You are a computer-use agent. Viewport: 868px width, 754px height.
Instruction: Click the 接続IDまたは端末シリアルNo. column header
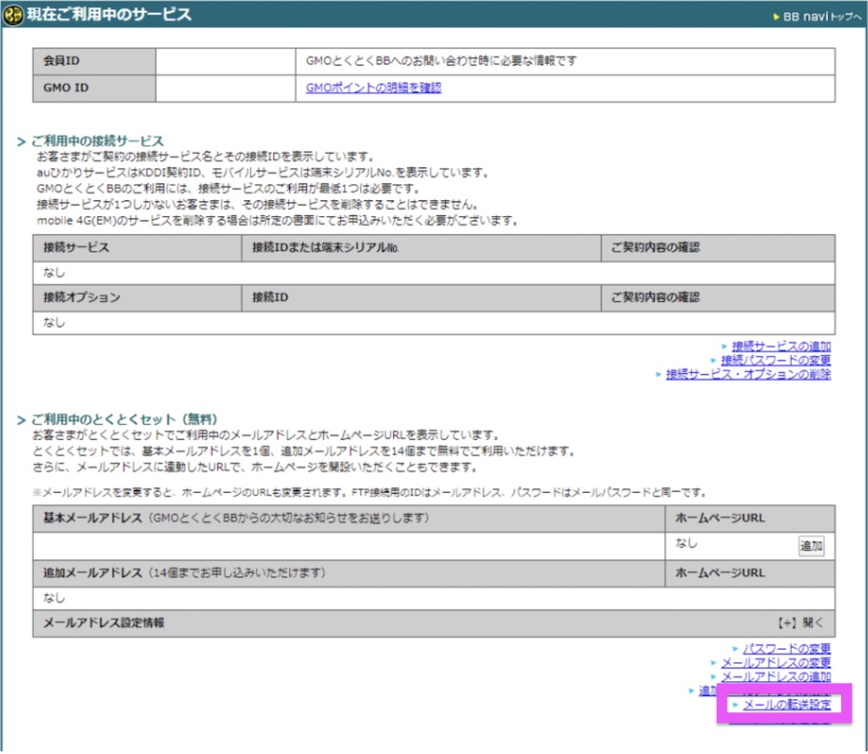click(x=421, y=248)
